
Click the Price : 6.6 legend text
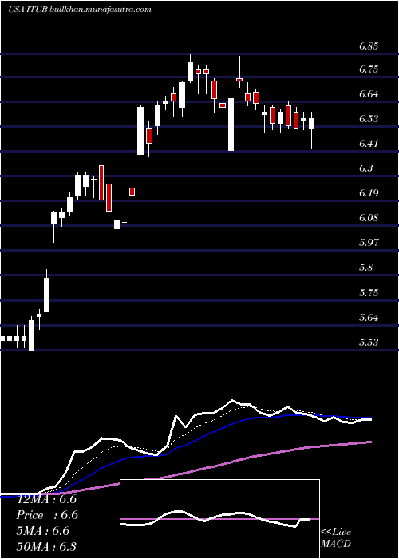47,515
